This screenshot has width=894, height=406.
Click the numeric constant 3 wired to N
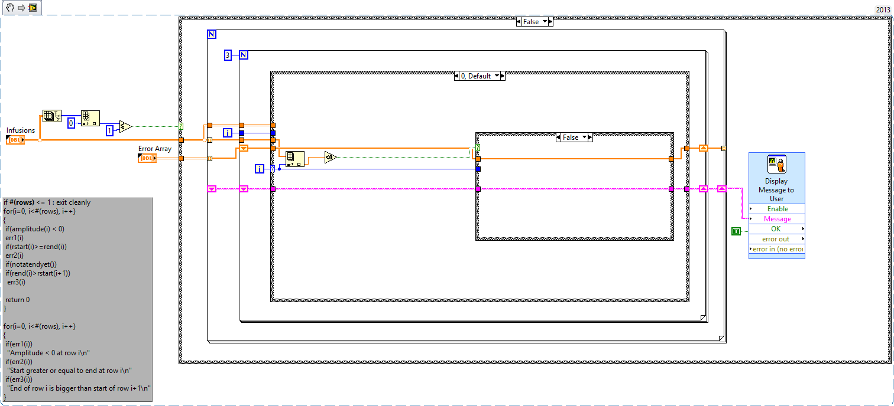pyautogui.click(x=228, y=55)
